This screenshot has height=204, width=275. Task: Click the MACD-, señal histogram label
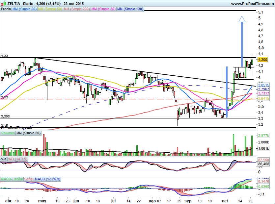(x=12, y=179)
